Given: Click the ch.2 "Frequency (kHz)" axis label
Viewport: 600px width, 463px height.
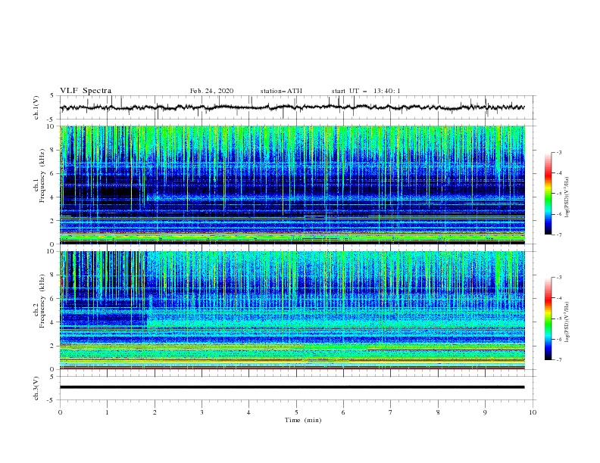Looking at the screenshot, I should pos(42,301).
